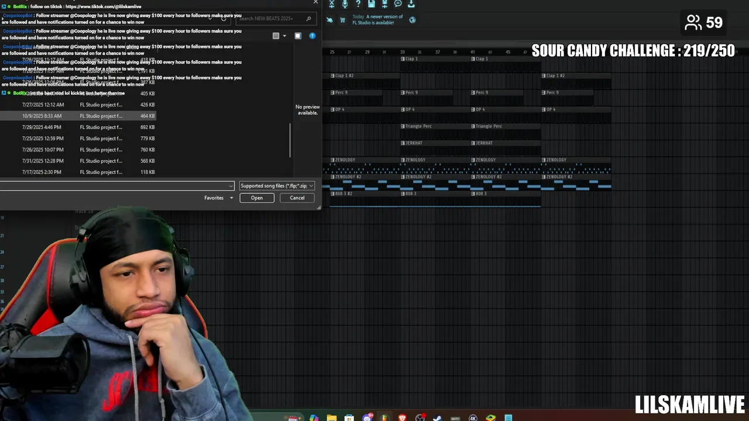Select the file dated 7/31/2025 12:28 PM
This screenshot has width=749, height=421.
78,161
